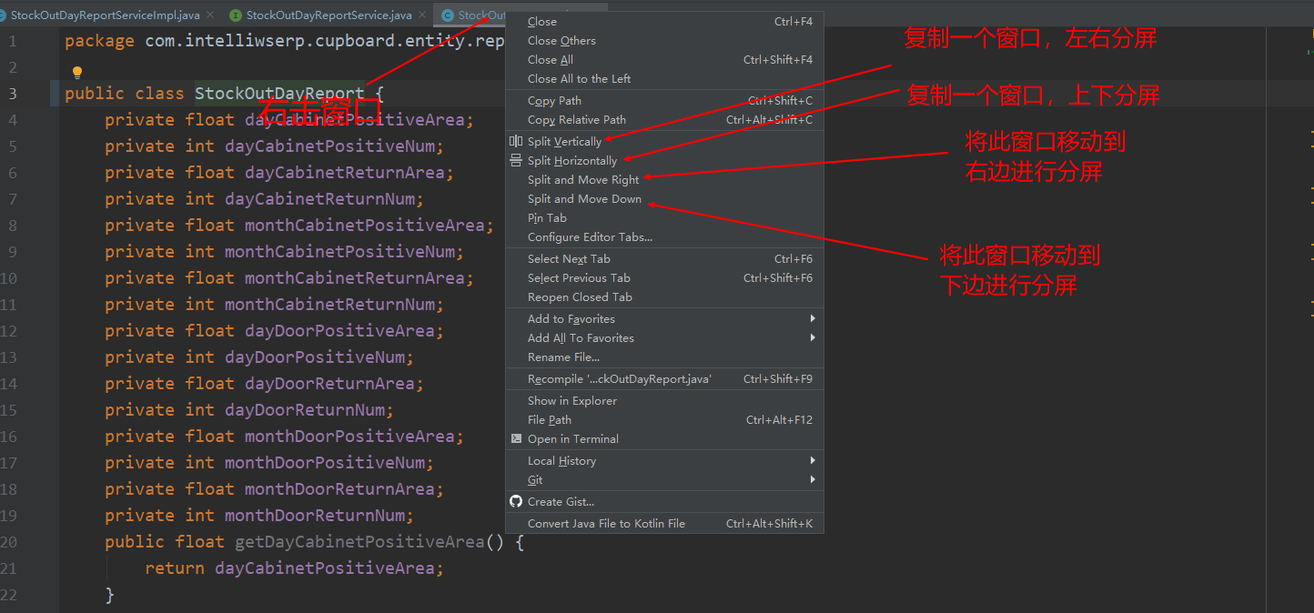Click the getDayCabinetPositiveArea method name

pos(359,542)
